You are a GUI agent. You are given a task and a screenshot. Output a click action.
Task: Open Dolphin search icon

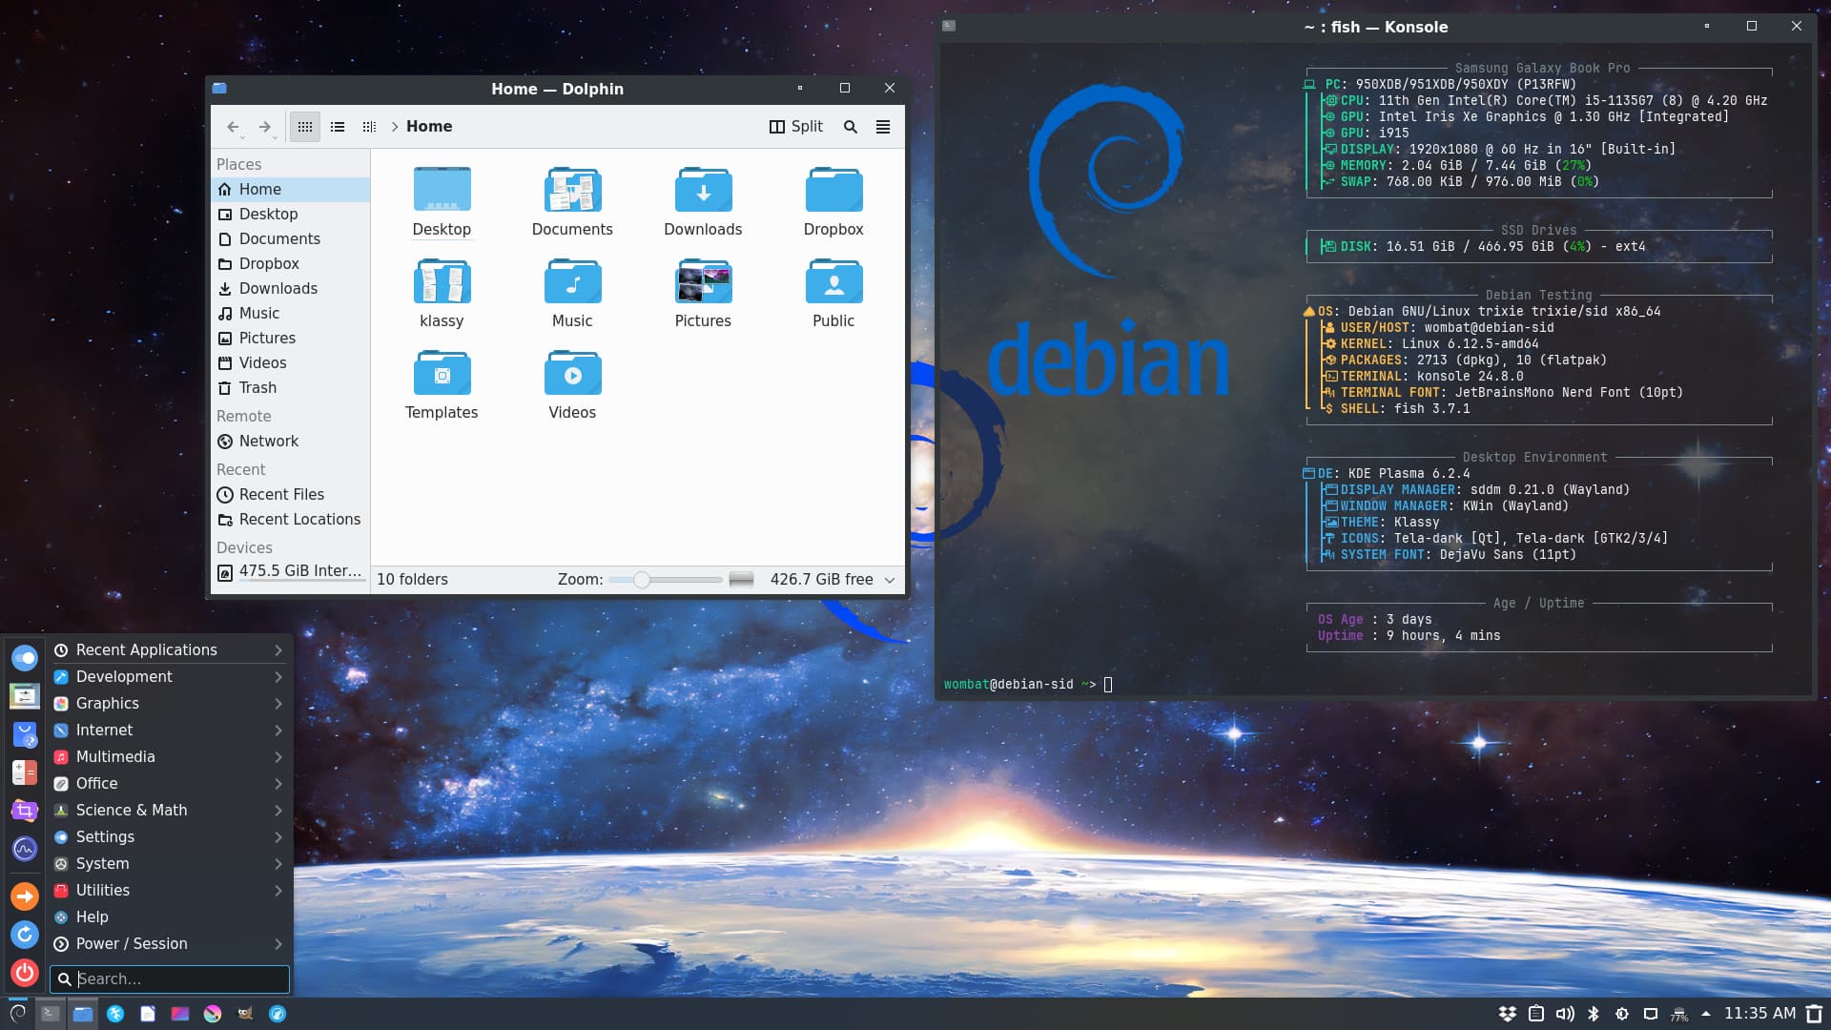click(851, 127)
